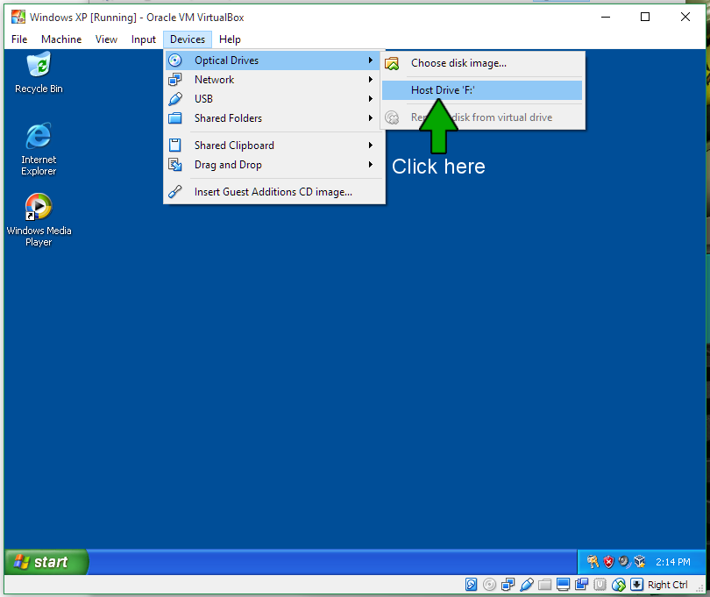Click the icon beside Choose disk image
The width and height of the screenshot is (710, 597).
(392, 63)
